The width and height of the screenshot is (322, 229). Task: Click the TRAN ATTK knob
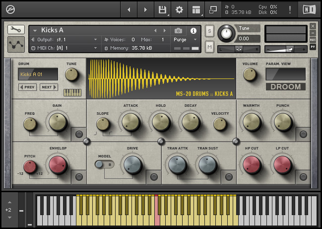pyautogui.click(x=177, y=165)
